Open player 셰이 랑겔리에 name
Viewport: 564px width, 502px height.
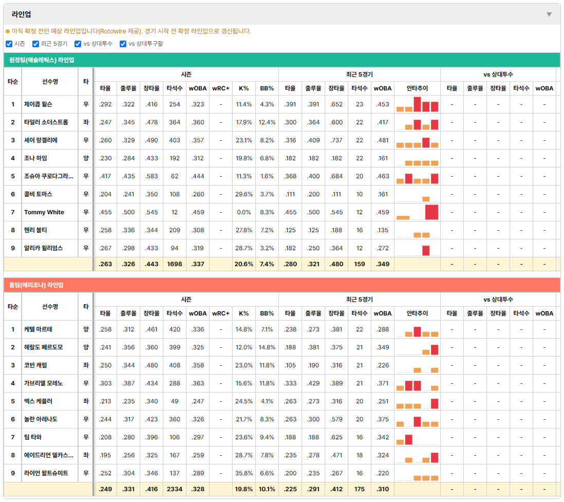point(41,140)
